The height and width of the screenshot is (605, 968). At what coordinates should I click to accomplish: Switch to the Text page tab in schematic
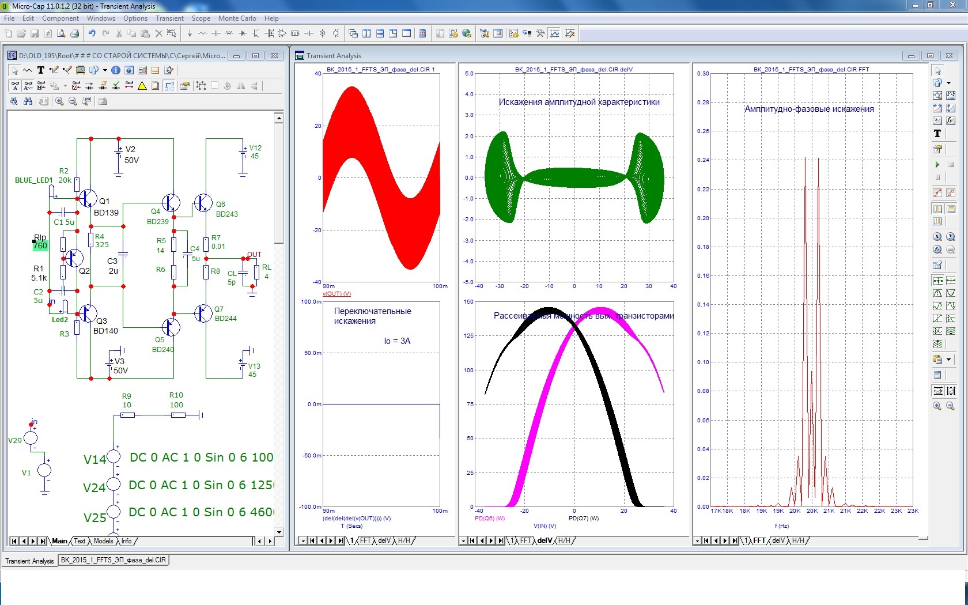(80, 541)
